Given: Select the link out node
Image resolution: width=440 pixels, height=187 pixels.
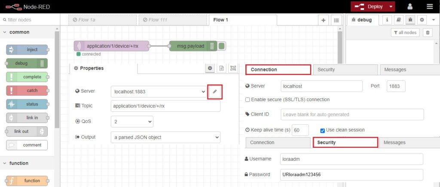Looking at the screenshot, I should (x=27, y=131).
